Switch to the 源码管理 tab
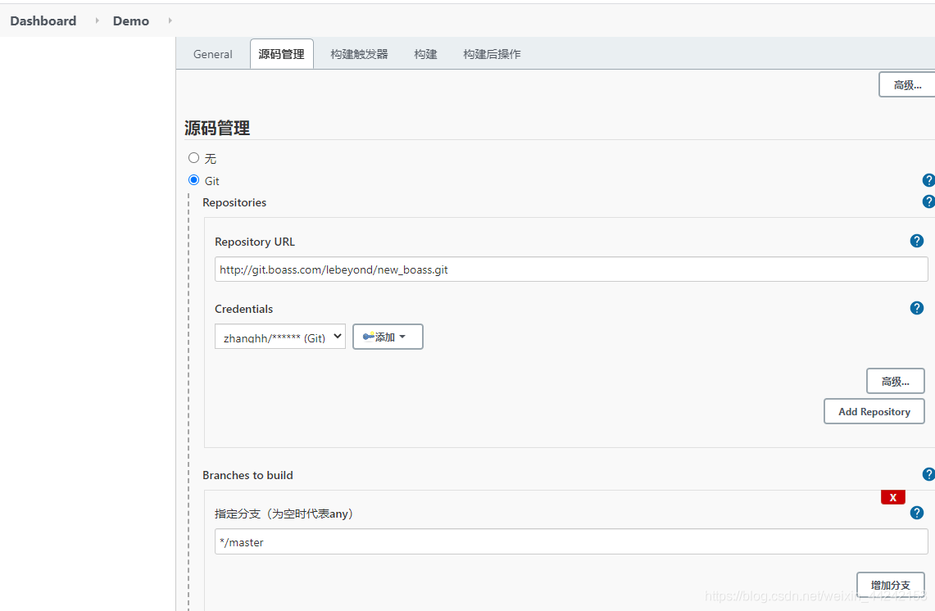This screenshot has height=611, width=935. click(281, 54)
